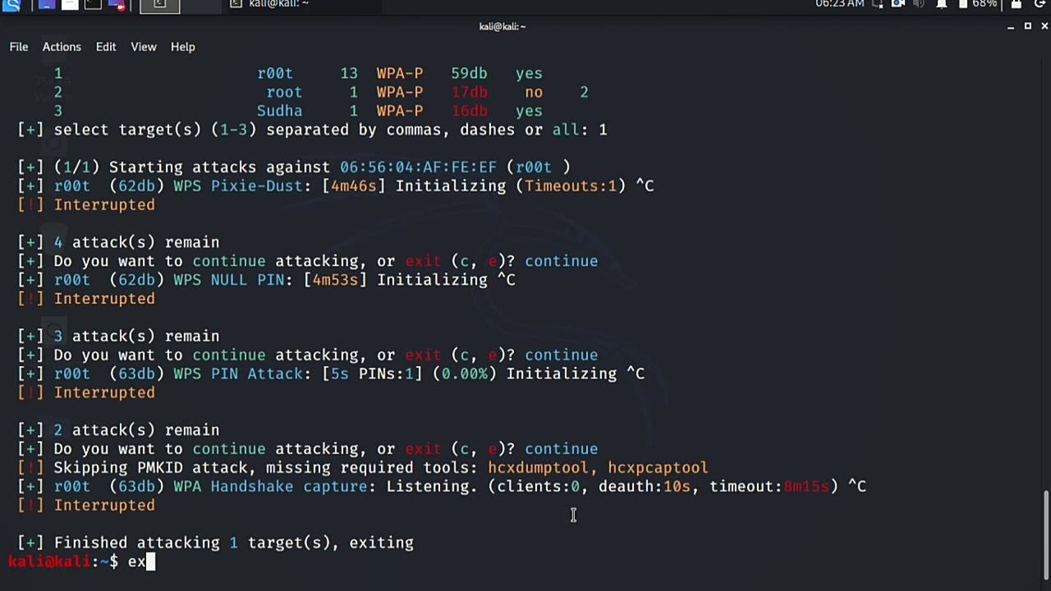Click the 'Timeouts:1' text
Viewport: 1051px width, 591px height.
point(571,186)
